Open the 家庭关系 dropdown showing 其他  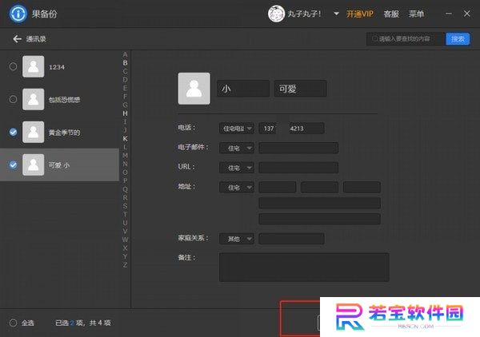237,239
